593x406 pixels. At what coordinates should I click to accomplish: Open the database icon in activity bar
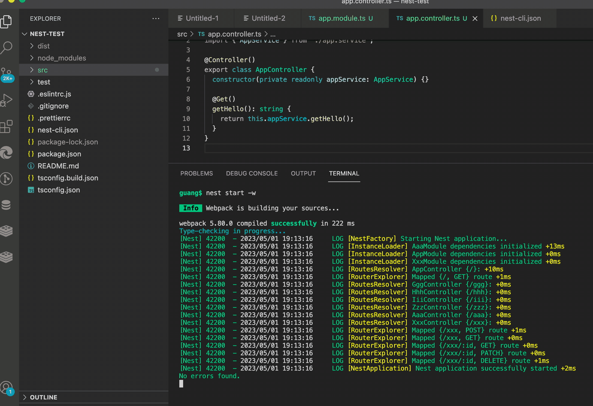pyautogui.click(x=7, y=205)
